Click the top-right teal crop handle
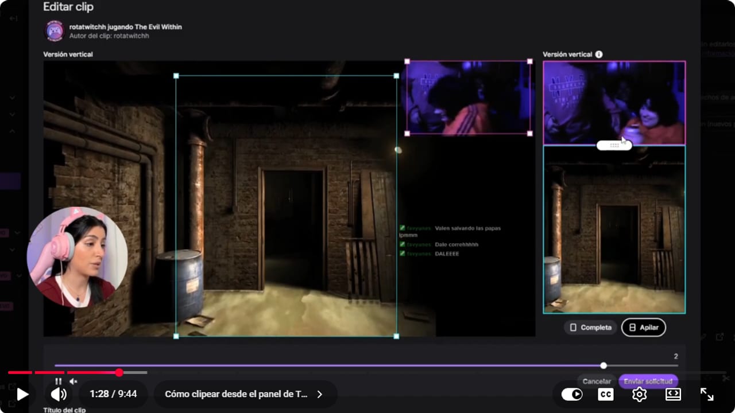735x413 pixels. coord(396,76)
